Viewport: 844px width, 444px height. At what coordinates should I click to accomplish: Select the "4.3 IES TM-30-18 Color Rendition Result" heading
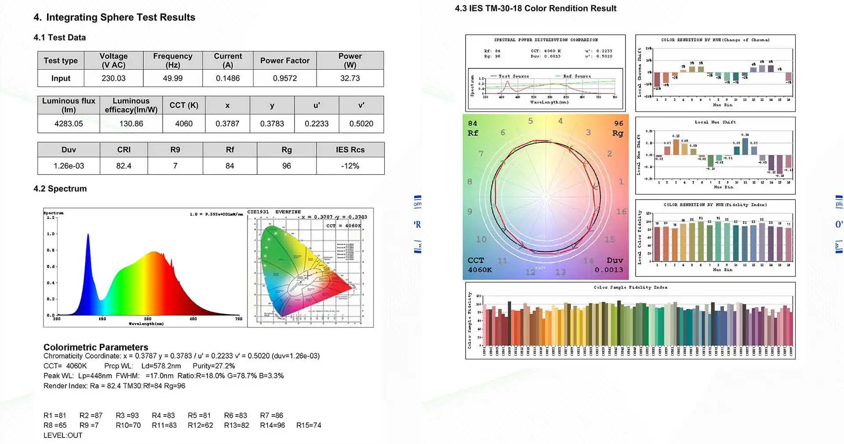pyautogui.click(x=535, y=8)
